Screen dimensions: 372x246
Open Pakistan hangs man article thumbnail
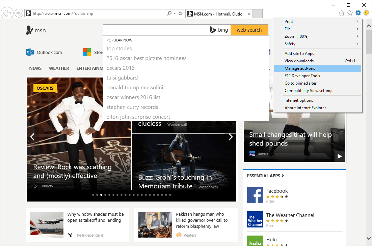[155, 225]
